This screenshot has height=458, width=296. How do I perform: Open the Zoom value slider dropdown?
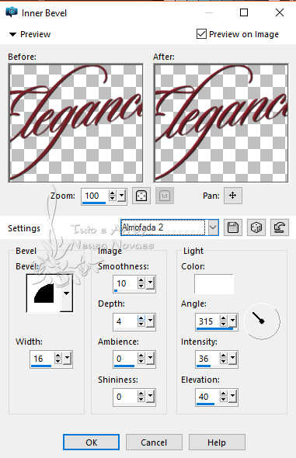coord(121,196)
